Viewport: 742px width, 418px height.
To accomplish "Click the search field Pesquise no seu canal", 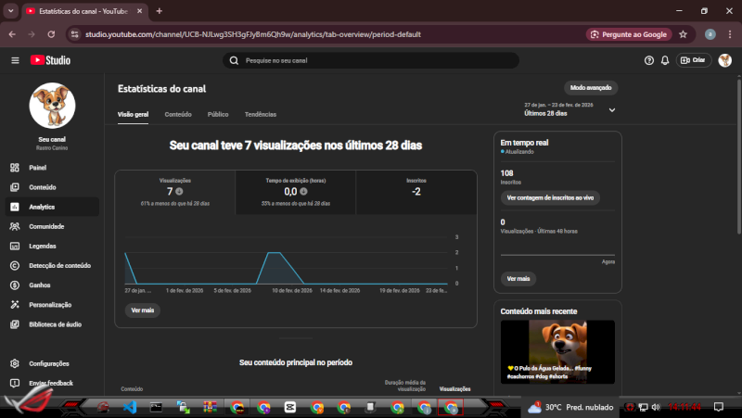I will [x=371, y=60].
